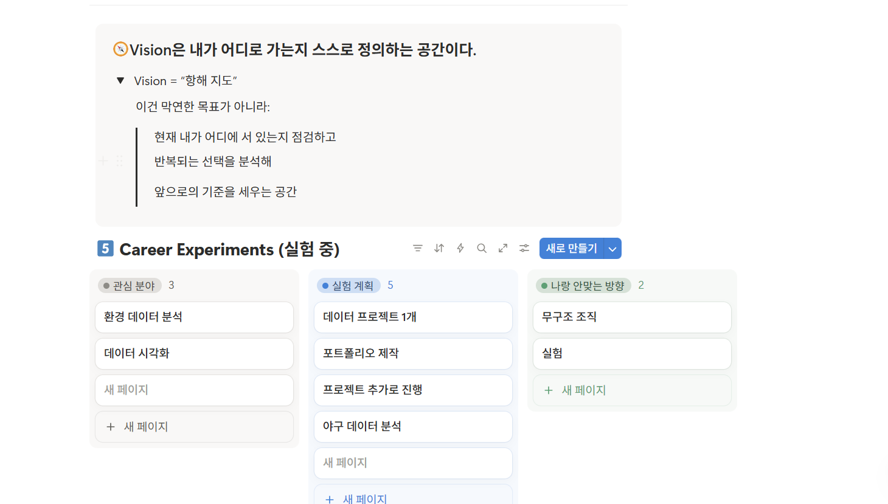Select the 실험 계획 group label
Screen dimensions: 888x504
[x=349, y=286]
